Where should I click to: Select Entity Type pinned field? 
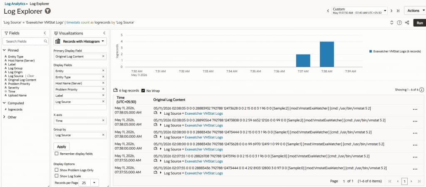click(16, 57)
